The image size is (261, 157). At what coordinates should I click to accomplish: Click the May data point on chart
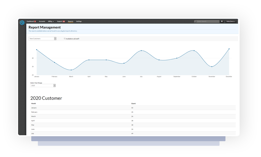106,60
